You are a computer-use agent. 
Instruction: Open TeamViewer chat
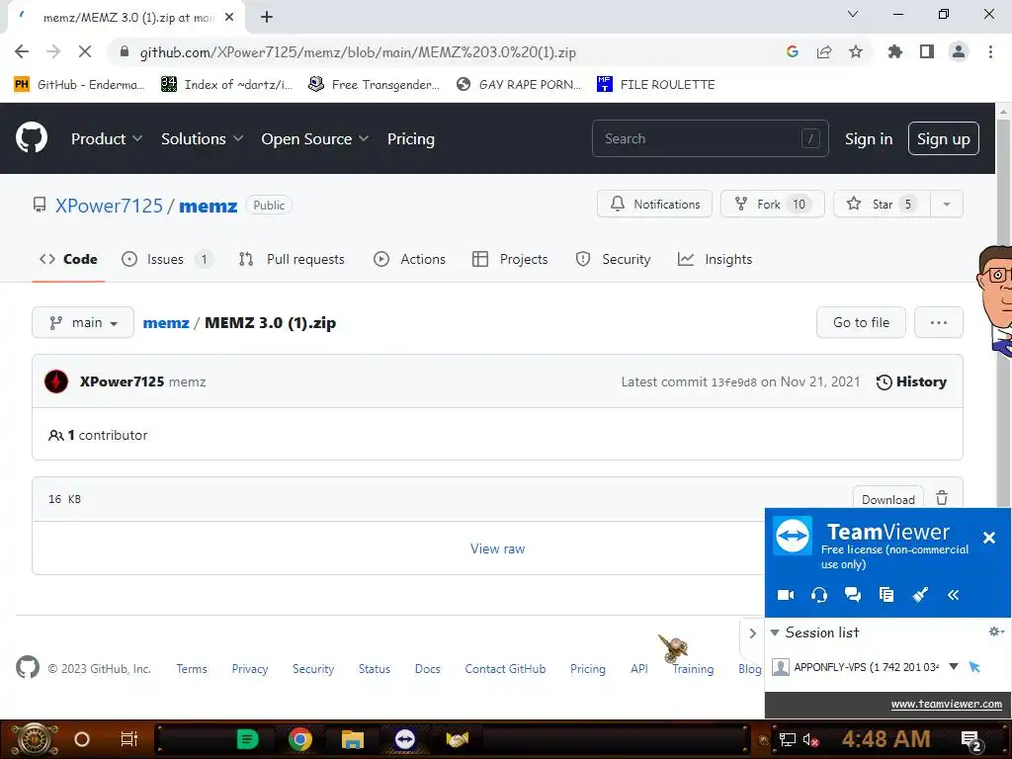click(x=853, y=594)
